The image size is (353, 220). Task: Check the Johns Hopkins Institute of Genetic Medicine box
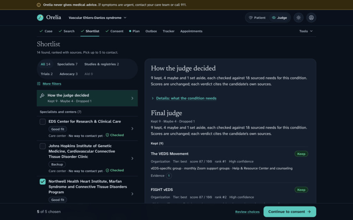(x=42, y=146)
